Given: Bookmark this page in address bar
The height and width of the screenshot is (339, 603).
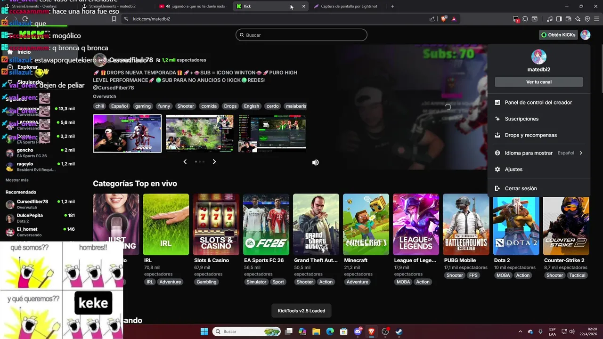Looking at the screenshot, I should pos(114,19).
